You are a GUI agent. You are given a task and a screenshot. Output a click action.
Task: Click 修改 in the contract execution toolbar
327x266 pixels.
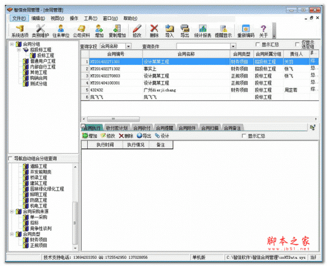pyautogui.click(x=108, y=136)
